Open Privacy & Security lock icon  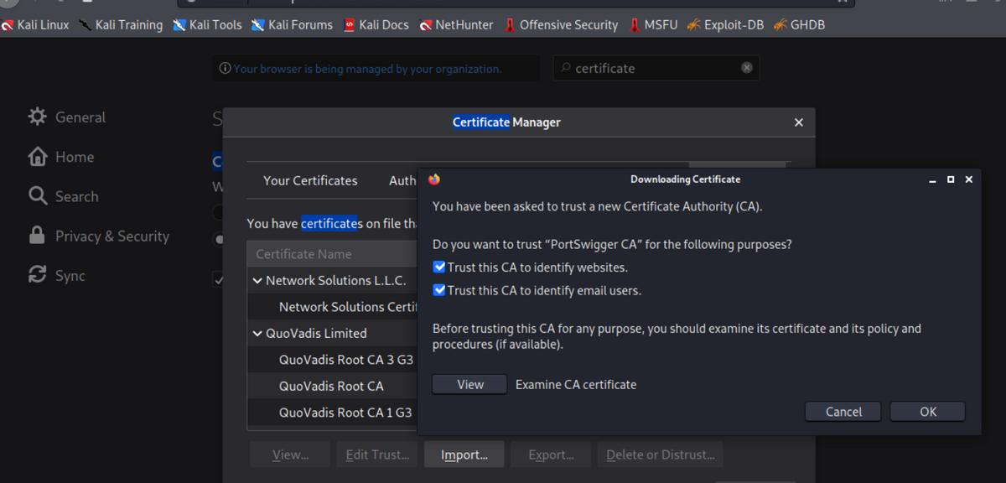coord(38,236)
